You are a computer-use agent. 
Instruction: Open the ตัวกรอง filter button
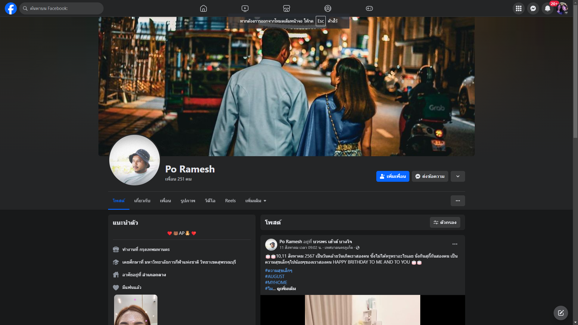point(445,222)
